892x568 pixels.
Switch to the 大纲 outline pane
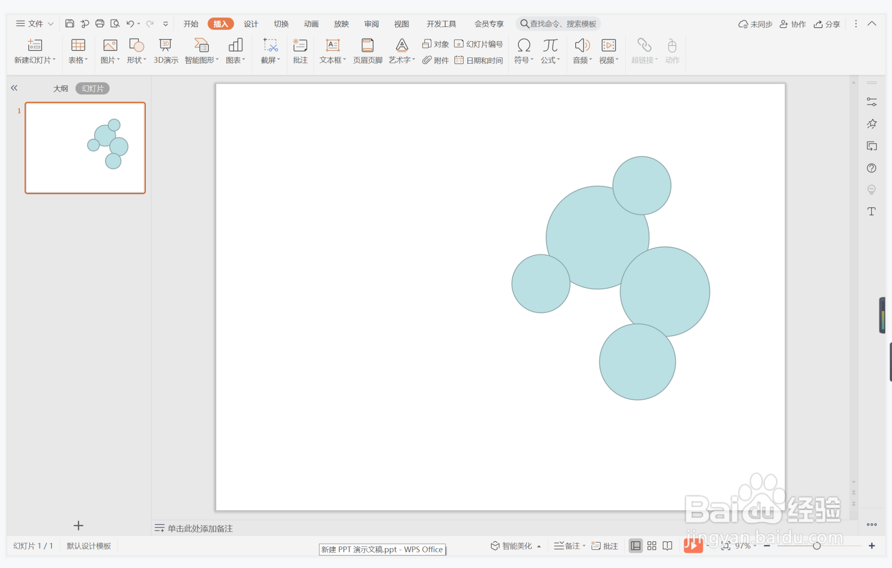click(x=61, y=89)
